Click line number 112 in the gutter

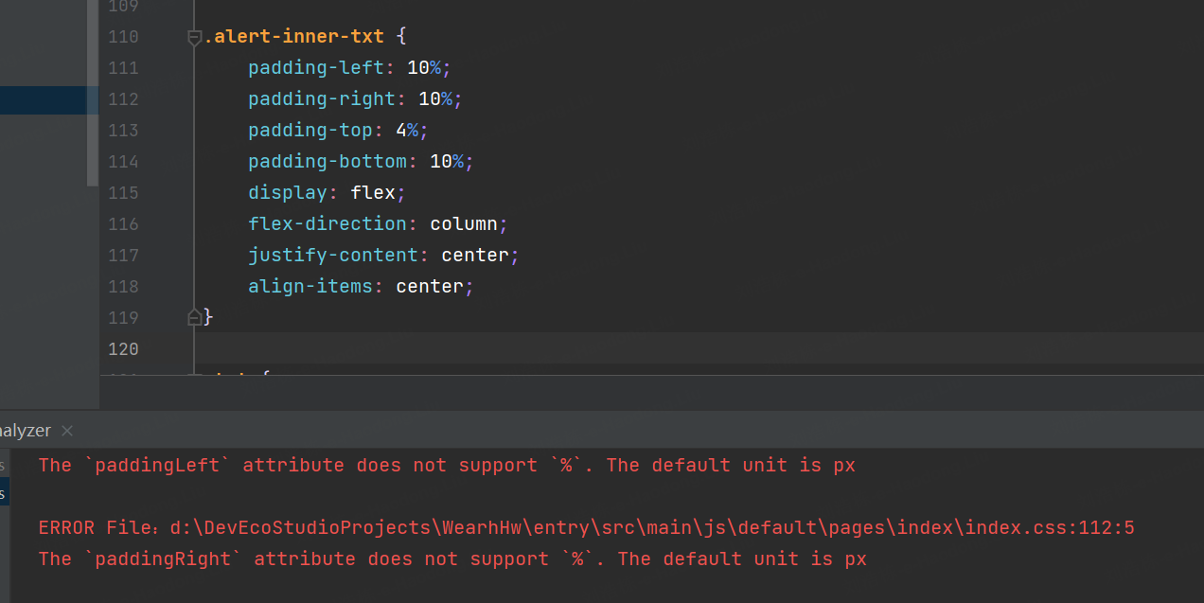(123, 99)
